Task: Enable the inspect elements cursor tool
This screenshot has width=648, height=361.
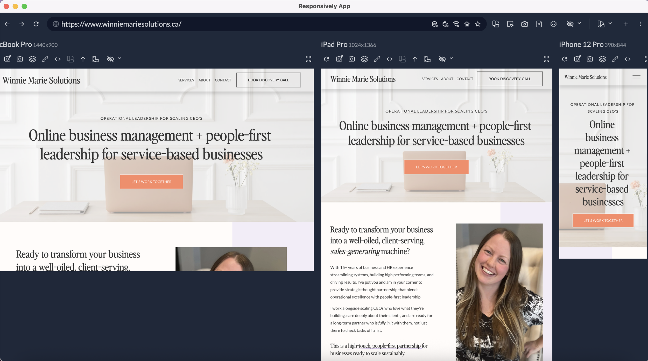Action: (510, 24)
